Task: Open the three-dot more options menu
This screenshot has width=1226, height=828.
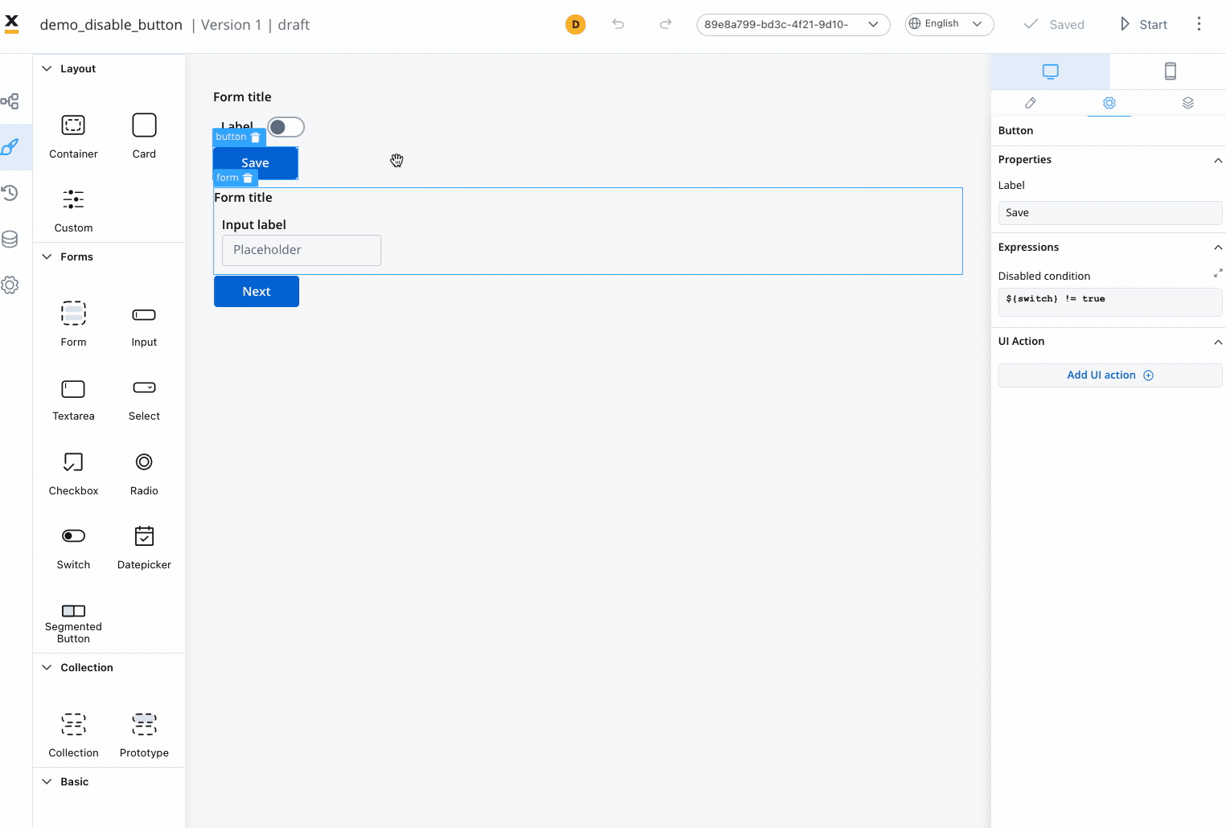Action: tap(1199, 24)
